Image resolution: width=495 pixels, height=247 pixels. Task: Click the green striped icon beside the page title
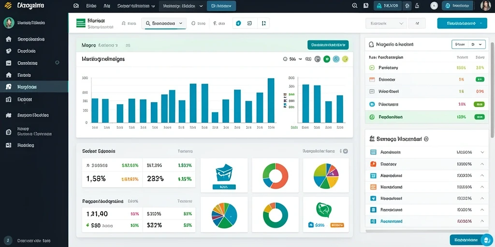click(x=81, y=23)
